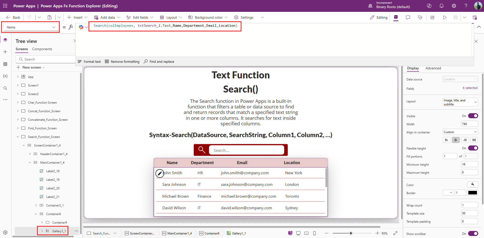Click the Save disk icon
Viewport: 484px width, 238px height.
456,17
